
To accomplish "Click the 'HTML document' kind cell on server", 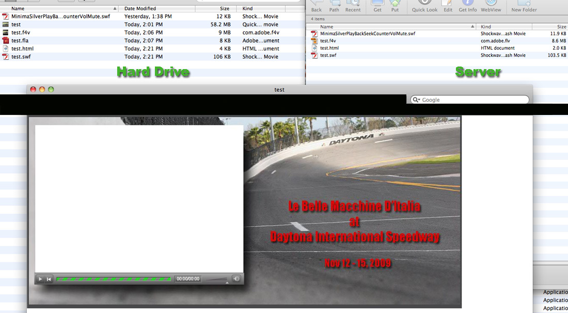I will (498, 48).
